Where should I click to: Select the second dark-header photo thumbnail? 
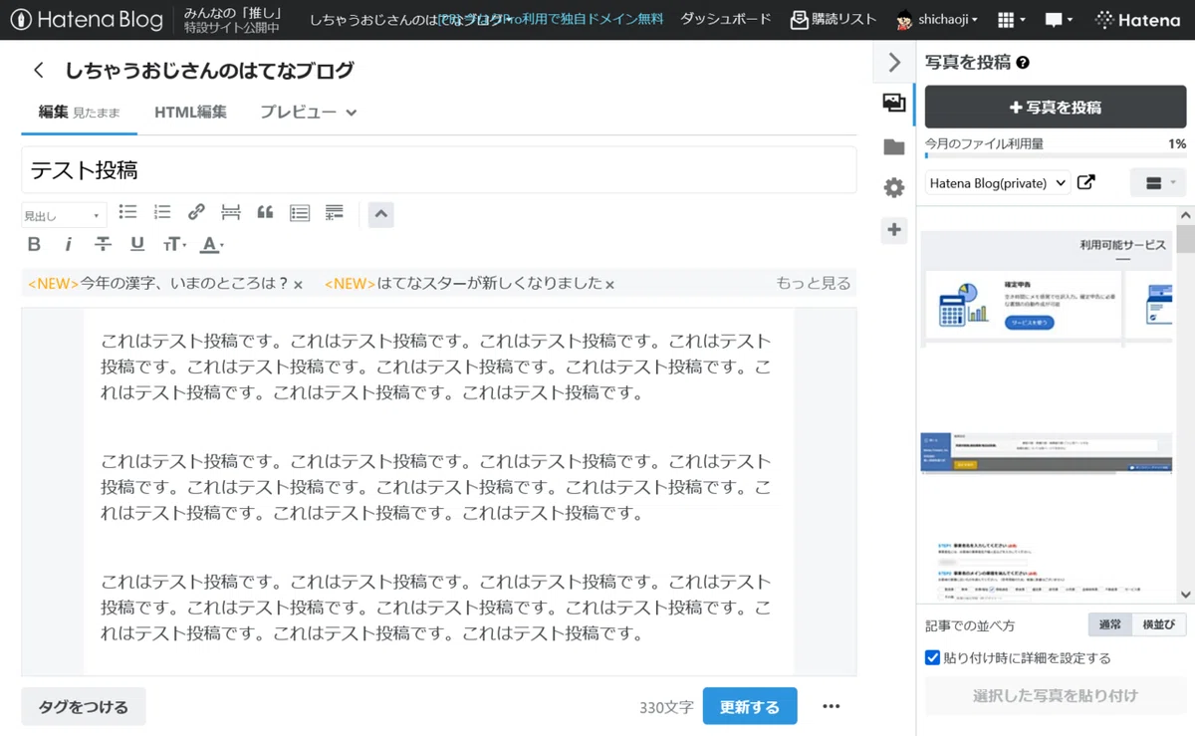pos(1048,453)
